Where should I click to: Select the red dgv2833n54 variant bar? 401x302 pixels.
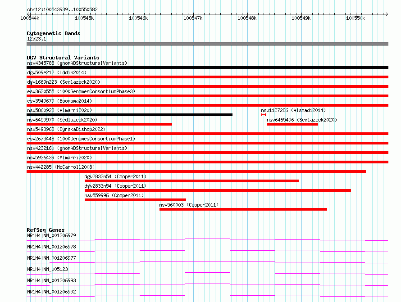point(218,190)
